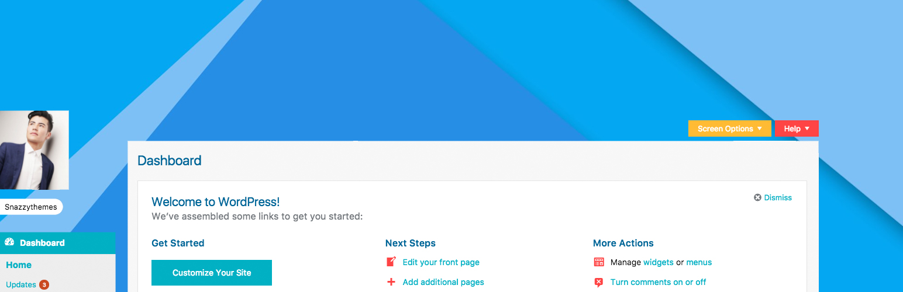Image resolution: width=903 pixels, height=292 pixels.
Task: Select the Dashboard sidebar menu item
Action: click(58, 243)
